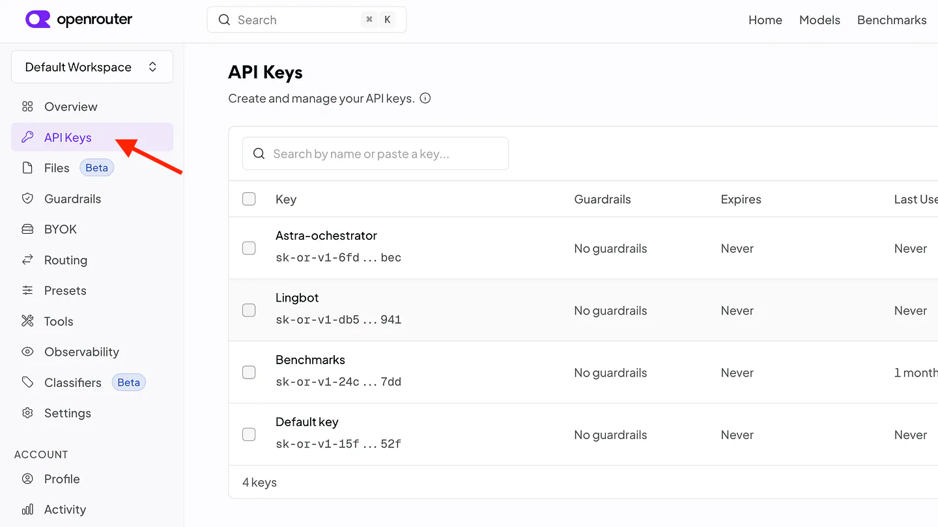Click key text sk-or-v1-db5...941
Screen dimensions: 938x527
(x=338, y=320)
